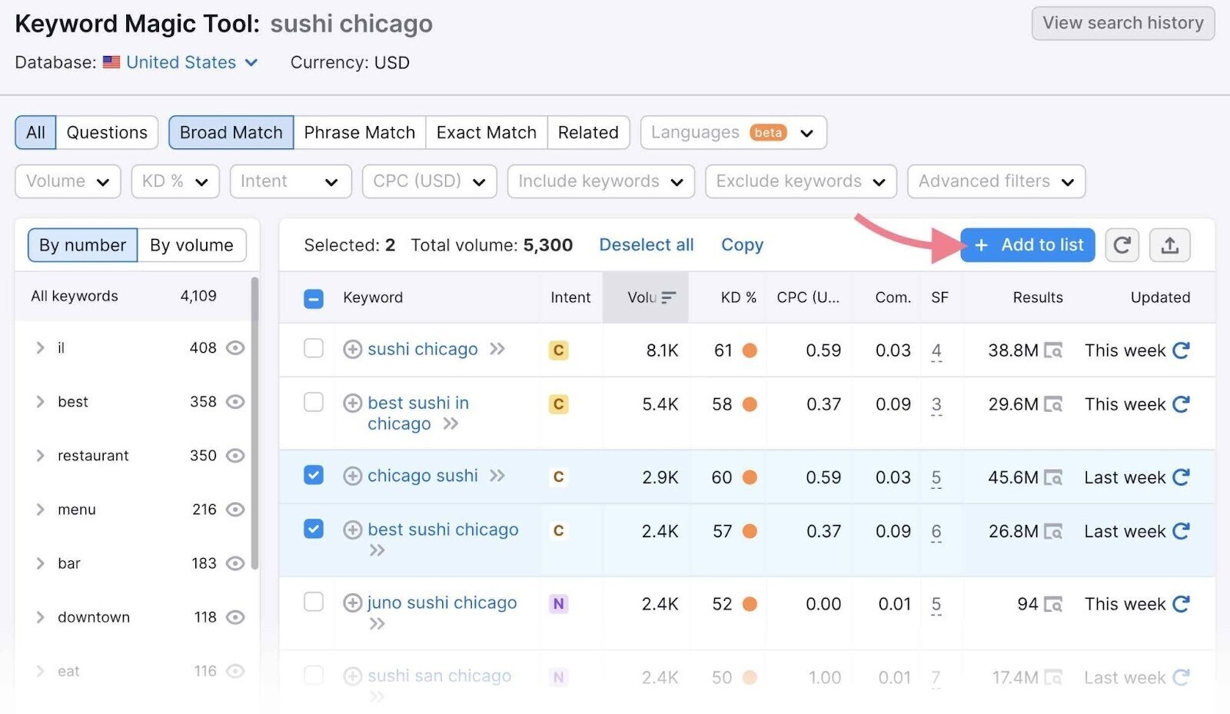Switch to Questions tab
The width and height of the screenshot is (1230, 714).
(107, 133)
